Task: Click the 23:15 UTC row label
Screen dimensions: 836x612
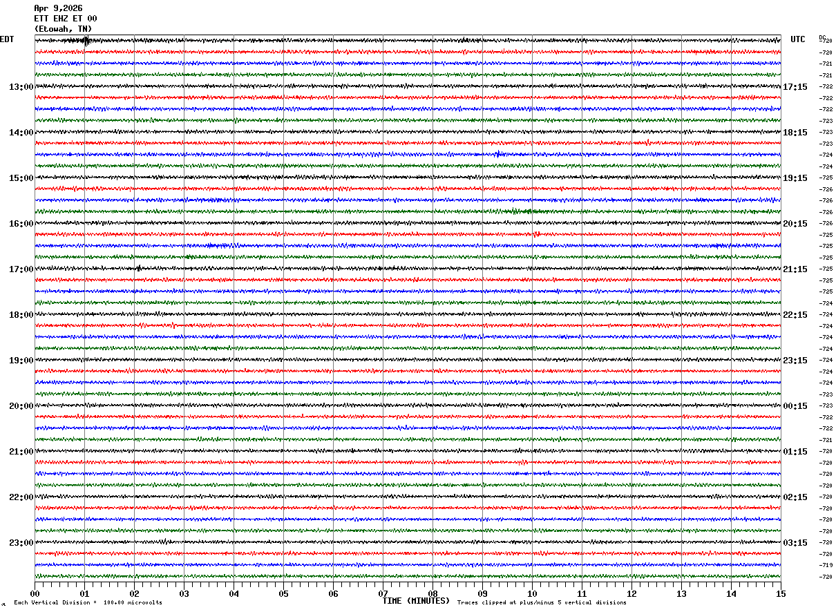Action: [795, 361]
